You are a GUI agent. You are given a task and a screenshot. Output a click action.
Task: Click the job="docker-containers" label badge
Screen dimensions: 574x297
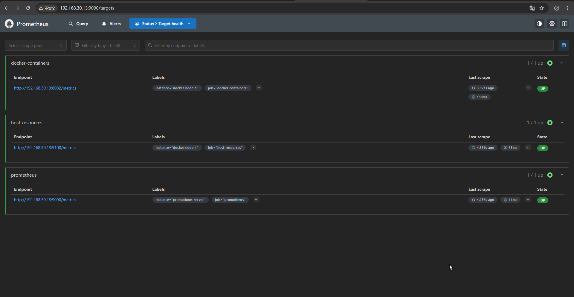click(228, 88)
